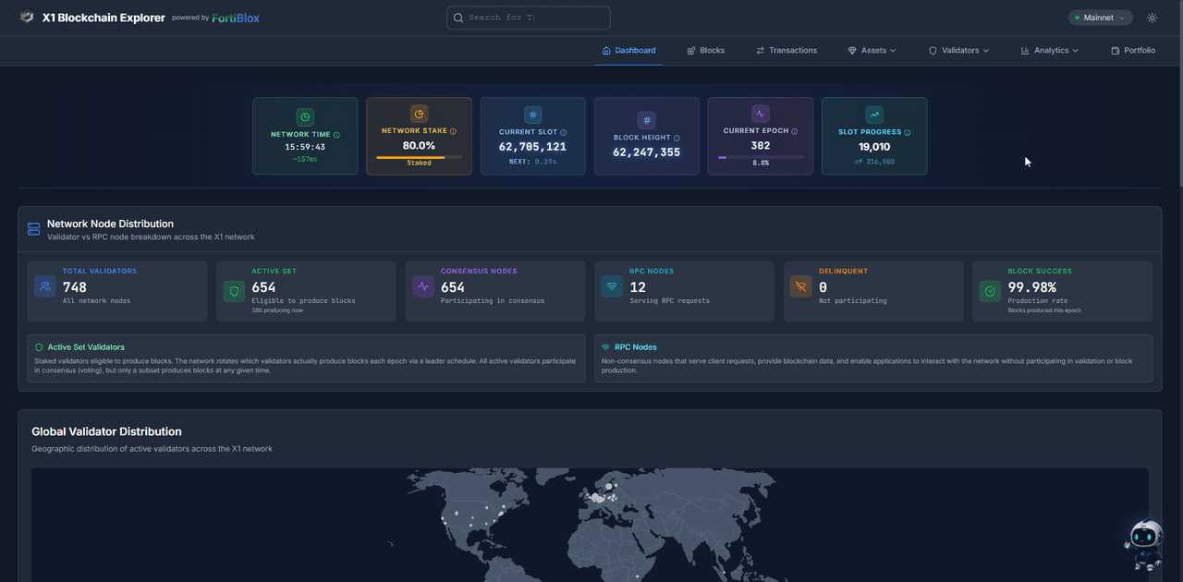The height and width of the screenshot is (582, 1183).
Task: Click the Network Time clock icon
Action: (x=305, y=117)
